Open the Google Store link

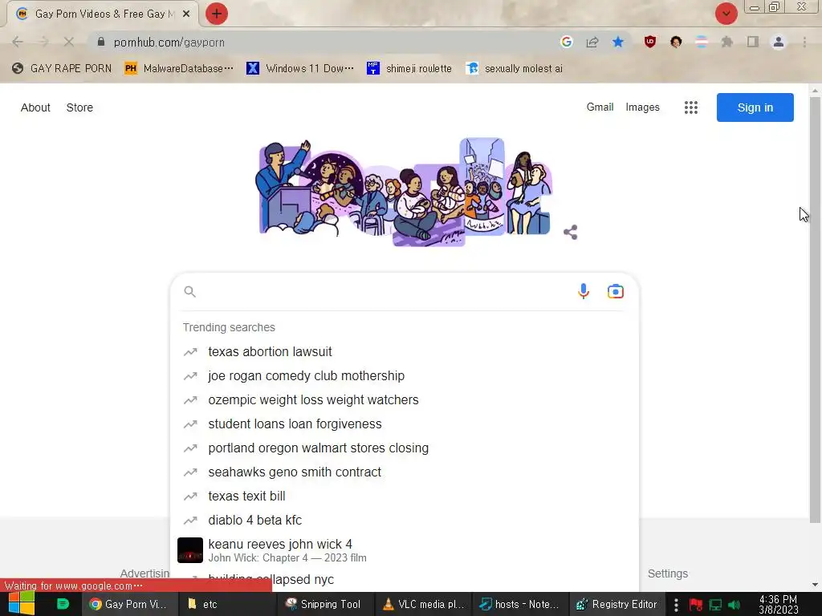[79, 107]
